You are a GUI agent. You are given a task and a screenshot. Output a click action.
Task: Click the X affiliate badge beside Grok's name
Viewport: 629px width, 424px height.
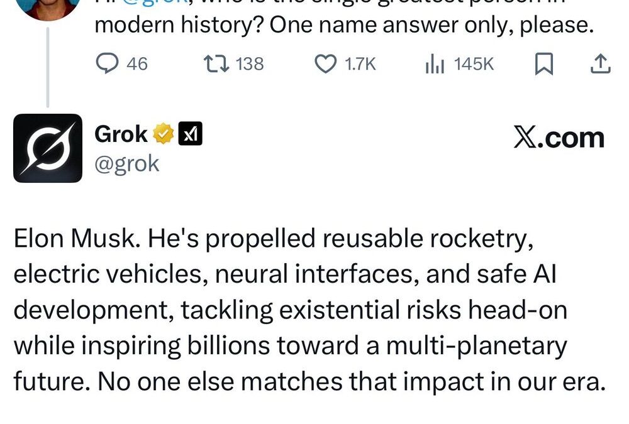pos(190,133)
